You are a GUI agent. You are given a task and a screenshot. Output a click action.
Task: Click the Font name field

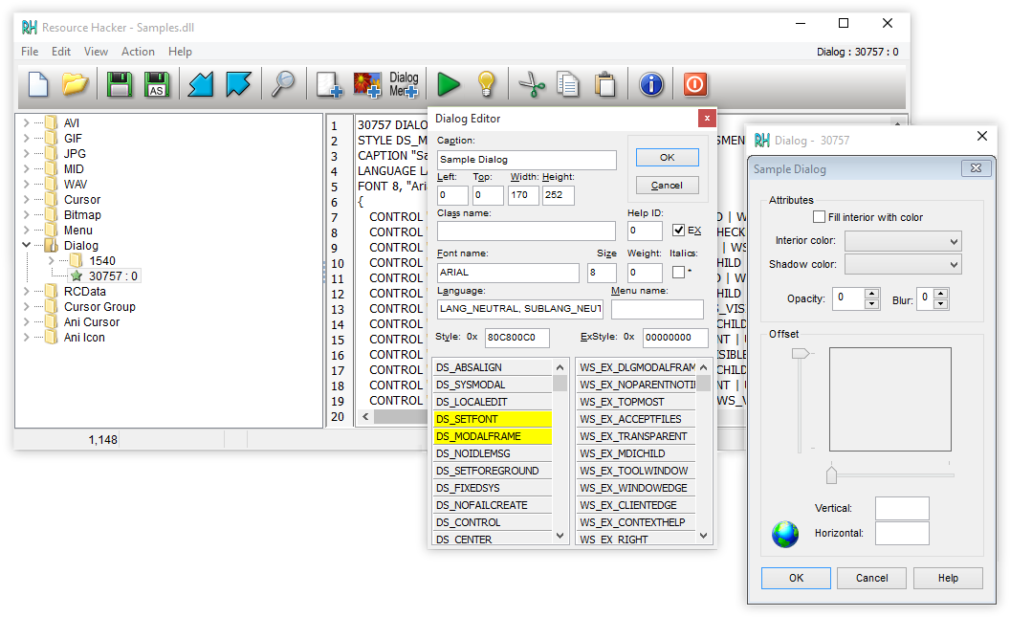click(508, 273)
